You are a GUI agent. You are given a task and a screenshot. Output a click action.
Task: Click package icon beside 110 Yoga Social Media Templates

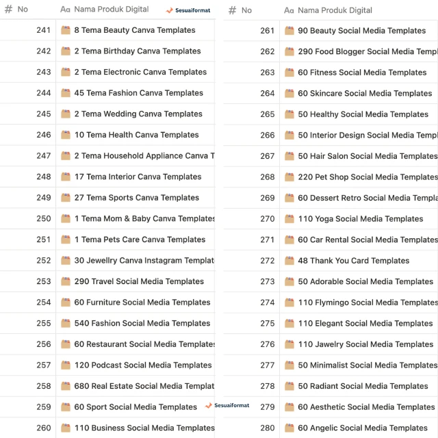tap(289, 219)
